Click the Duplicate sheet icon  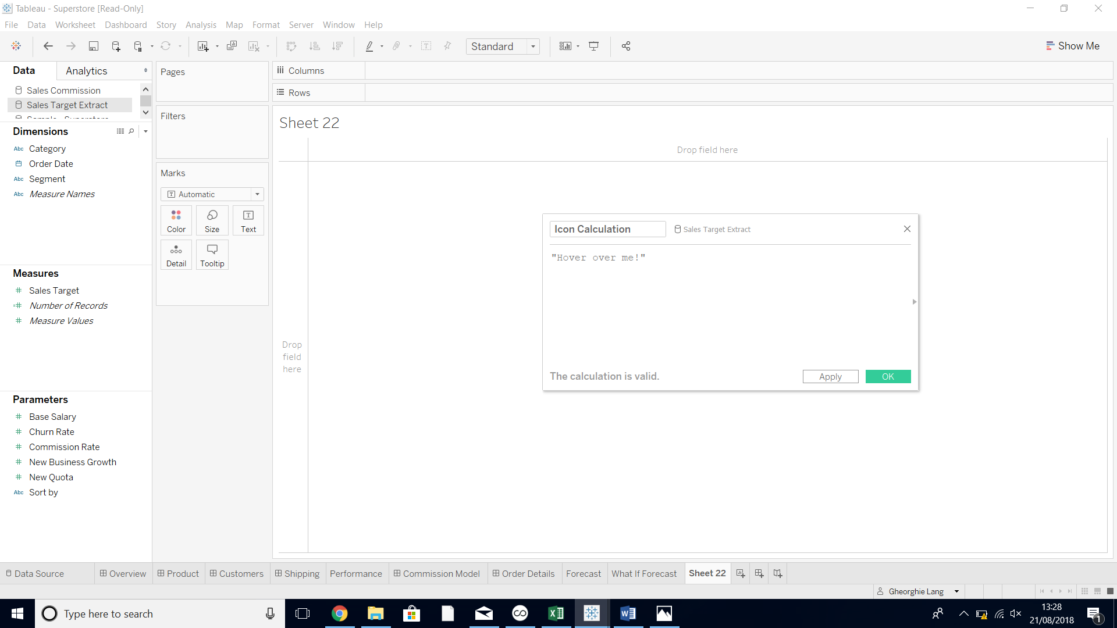[x=232, y=46]
